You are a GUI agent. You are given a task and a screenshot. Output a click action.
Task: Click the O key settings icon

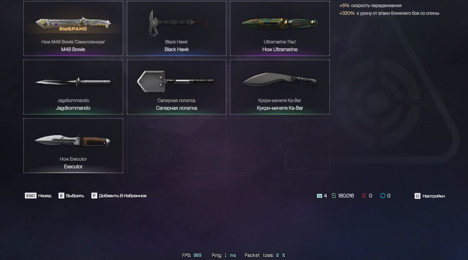[x=417, y=196]
